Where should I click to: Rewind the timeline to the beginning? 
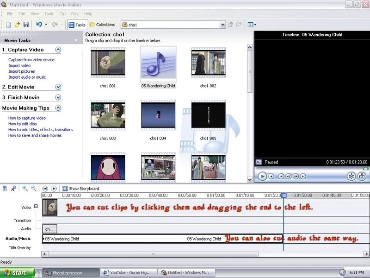point(45,189)
